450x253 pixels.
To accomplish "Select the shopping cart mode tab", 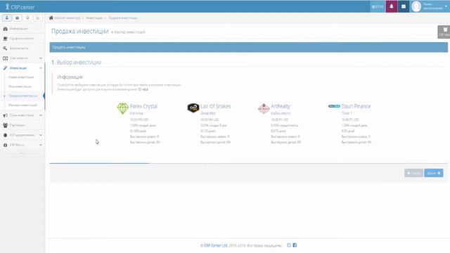I will [x=37, y=18].
